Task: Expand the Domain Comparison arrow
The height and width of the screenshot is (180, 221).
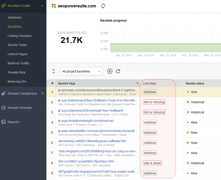Action: (x=42, y=93)
